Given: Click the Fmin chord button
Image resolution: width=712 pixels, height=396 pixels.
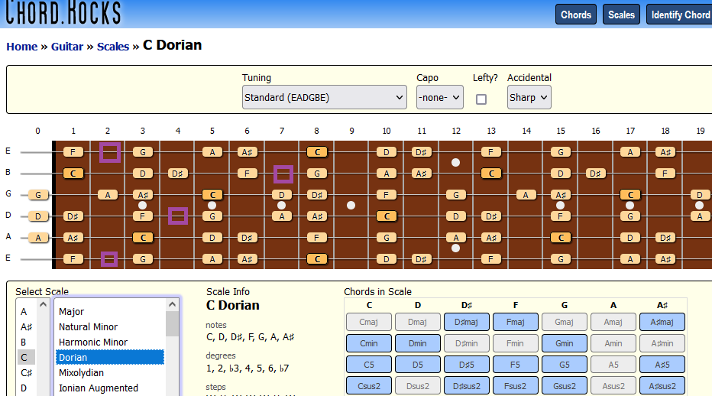Looking at the screenshot, I should 516,343.
